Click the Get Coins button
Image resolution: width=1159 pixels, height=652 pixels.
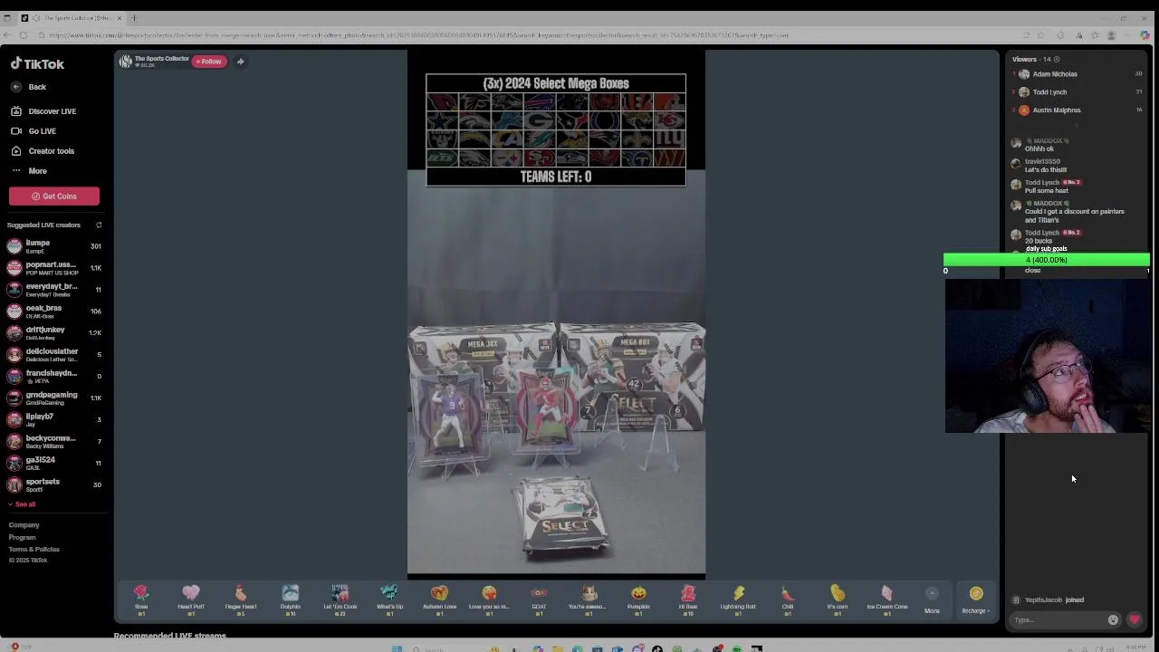[x=54, y=197]
